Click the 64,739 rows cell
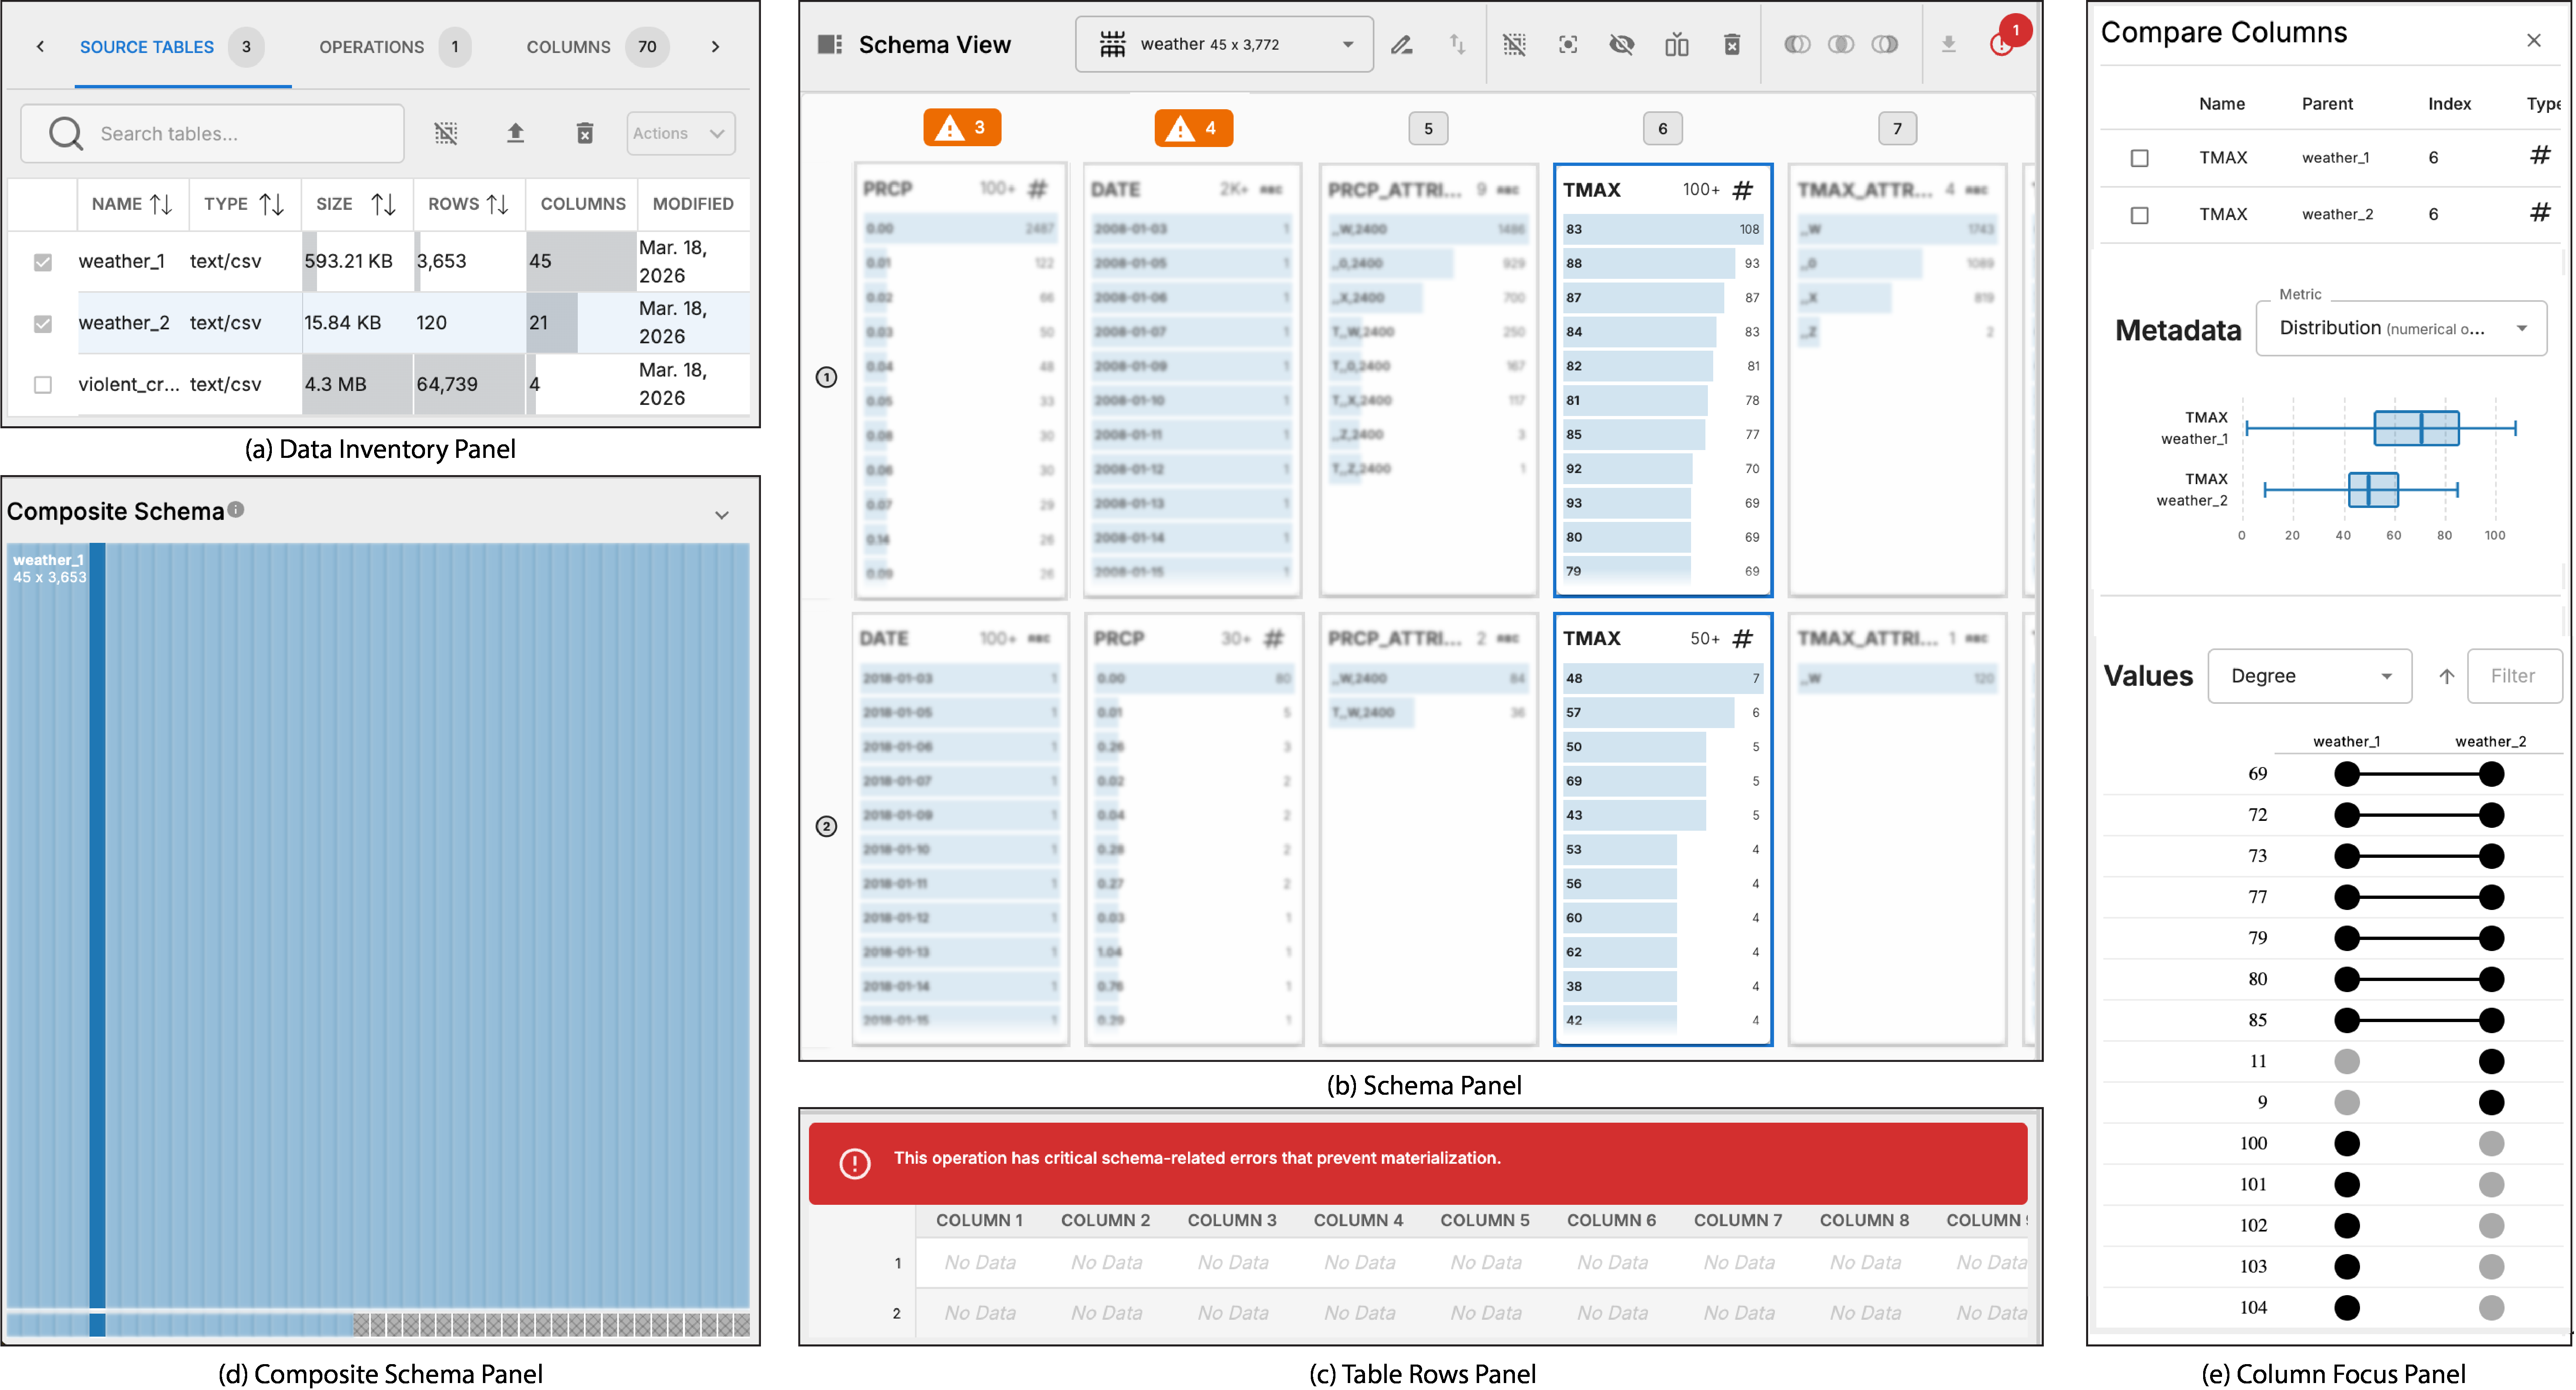Screen dimensions: 2576x1390 pyautogui.click(x=469, y=385)
